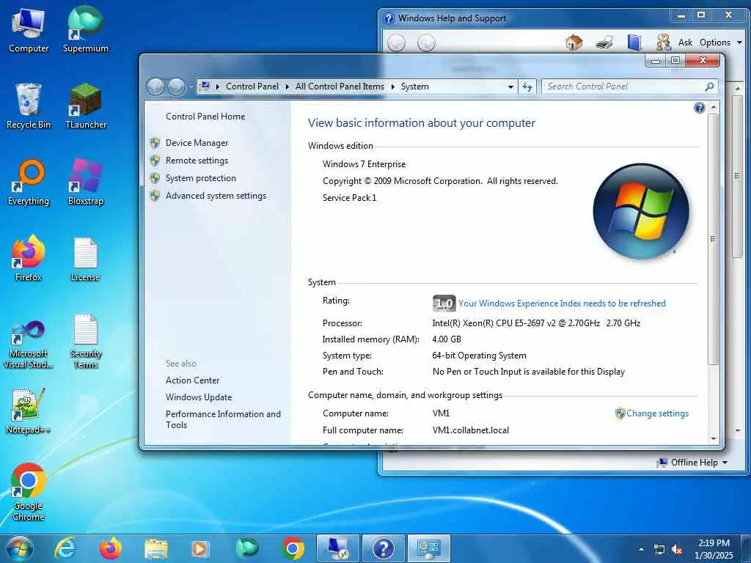Switch to Help and Support taskbar button
Image resolution: width=751 pixels, height=563 pixels.
click(384, 548)
